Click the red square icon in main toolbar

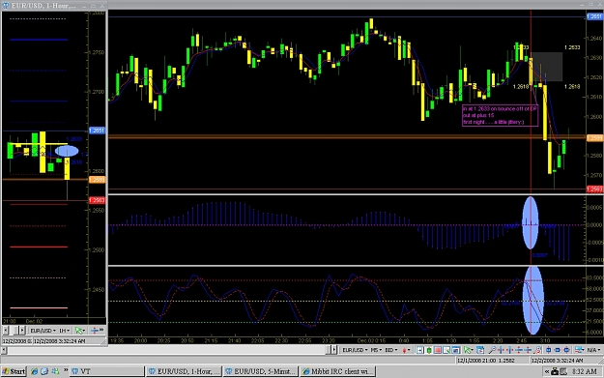coord(438,350)
